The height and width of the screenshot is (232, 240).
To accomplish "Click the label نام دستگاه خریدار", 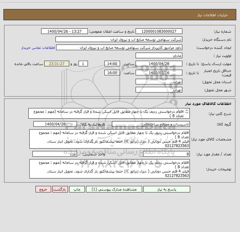I will (217, 40).
